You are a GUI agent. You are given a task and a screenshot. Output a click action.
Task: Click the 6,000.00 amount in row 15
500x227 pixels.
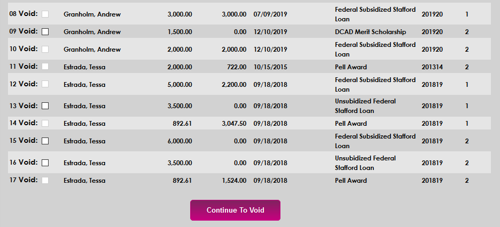(179, 141)
